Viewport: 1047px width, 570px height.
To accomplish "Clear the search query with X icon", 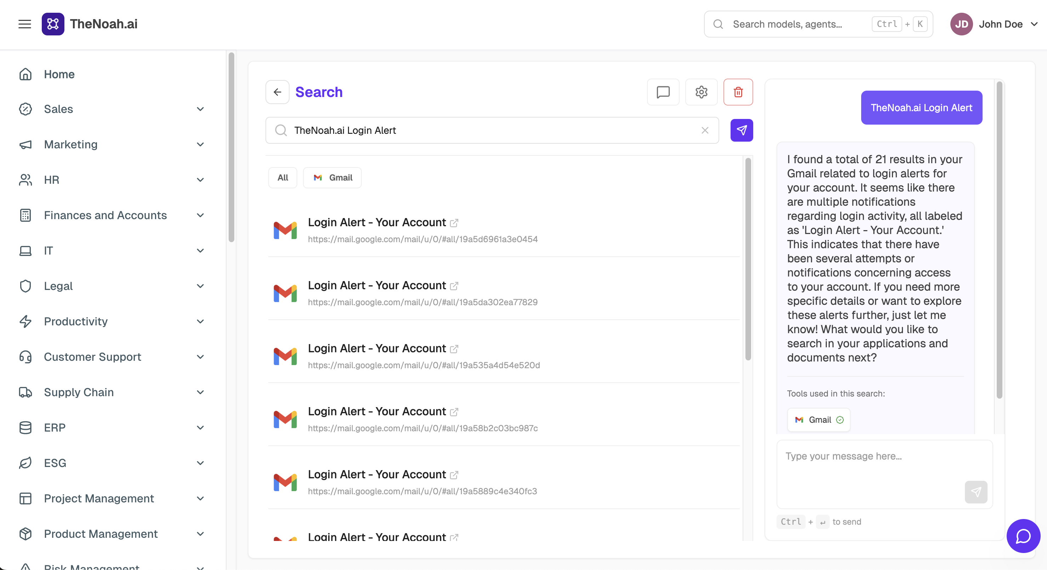I will (705, 130).
